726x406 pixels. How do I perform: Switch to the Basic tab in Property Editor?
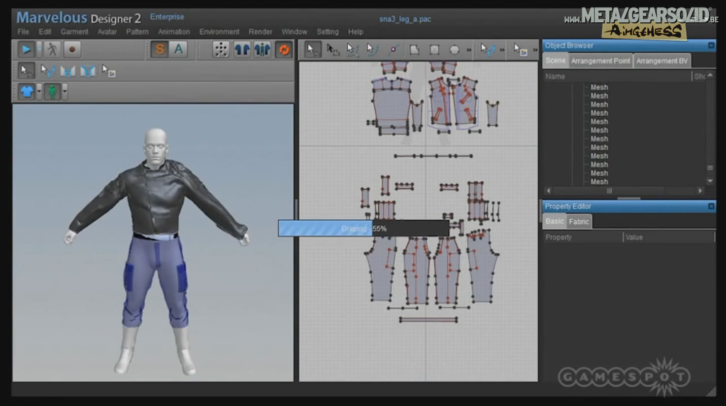click(554, 221)
